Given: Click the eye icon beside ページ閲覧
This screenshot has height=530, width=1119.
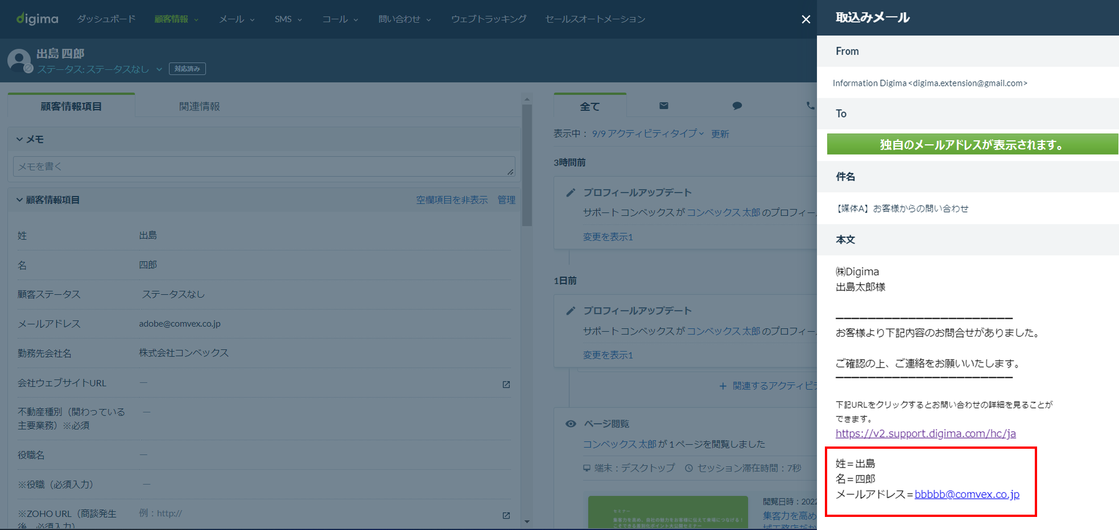Looking at the screenshot, I should [x=571, y=424].
